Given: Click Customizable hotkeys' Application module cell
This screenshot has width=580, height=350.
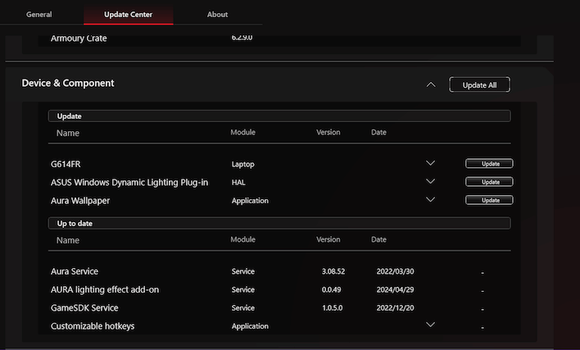Looking at the screenshot, I should 250,326.
